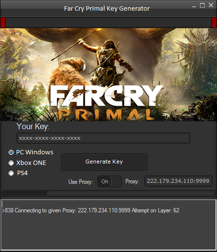Click the Use Proxy label

(x=80, y=182)
